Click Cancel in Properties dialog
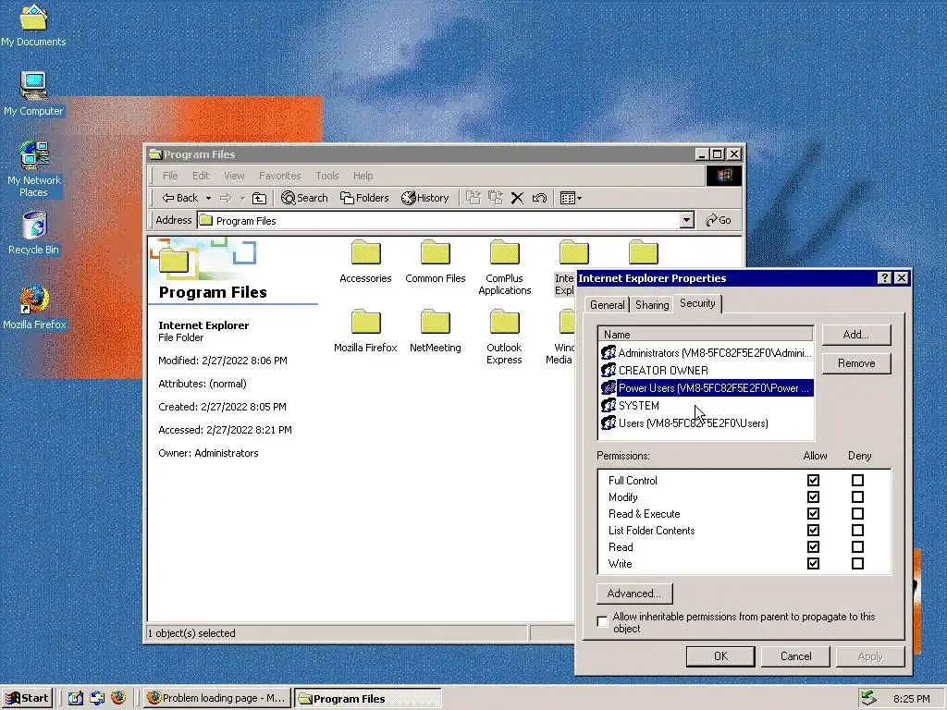This screenshot has height=710, width=947. click(x=795, y=656)
